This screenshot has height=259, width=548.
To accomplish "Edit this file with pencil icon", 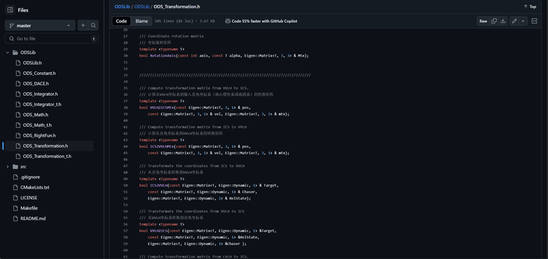I will 514,21.
